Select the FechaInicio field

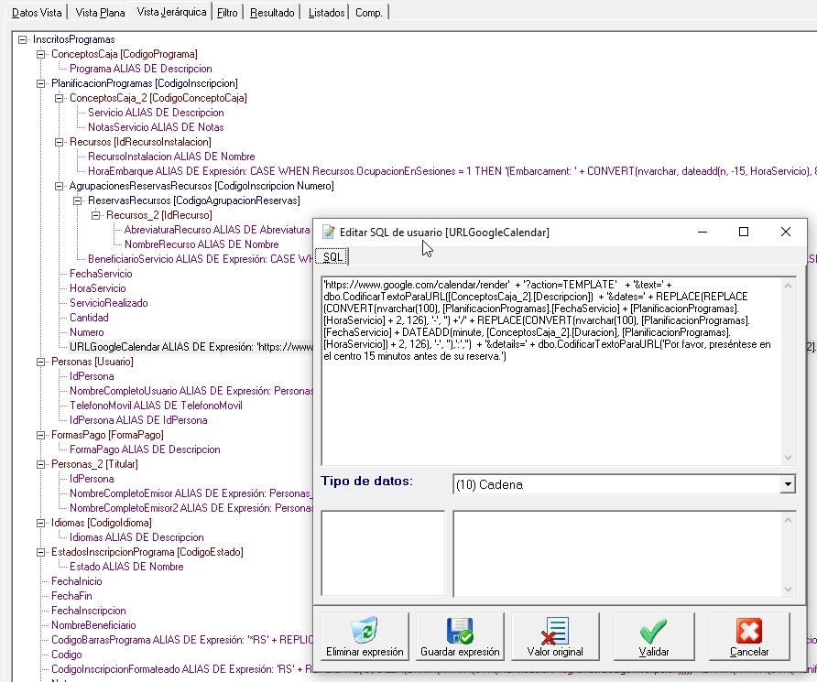77,581
